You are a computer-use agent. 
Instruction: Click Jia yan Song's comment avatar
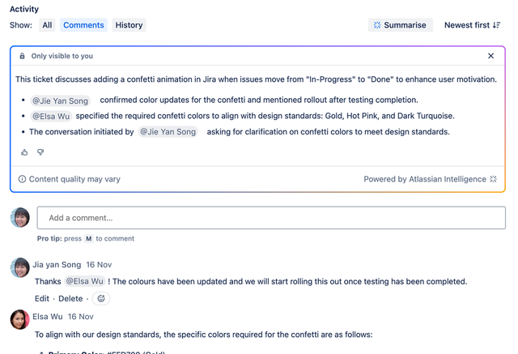[19, 267]
